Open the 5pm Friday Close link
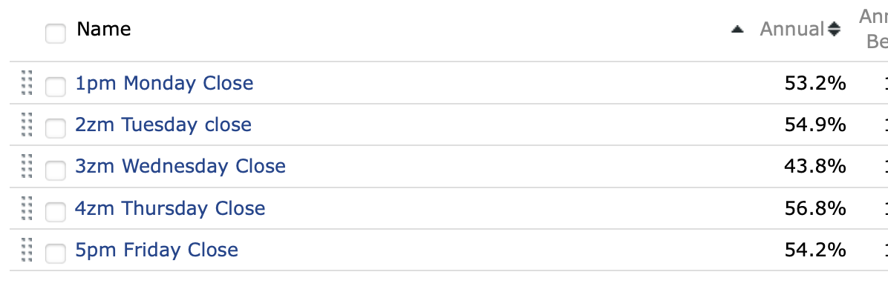The width and height of the screenshot is (888, 289). pos(157,250)
